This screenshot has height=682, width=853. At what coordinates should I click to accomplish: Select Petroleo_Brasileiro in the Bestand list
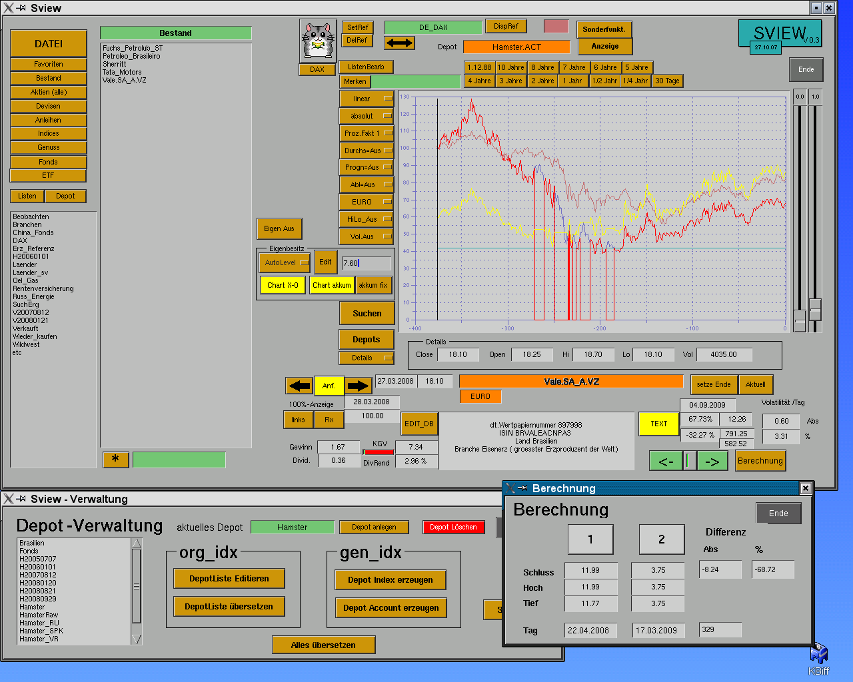pos(131,56)
